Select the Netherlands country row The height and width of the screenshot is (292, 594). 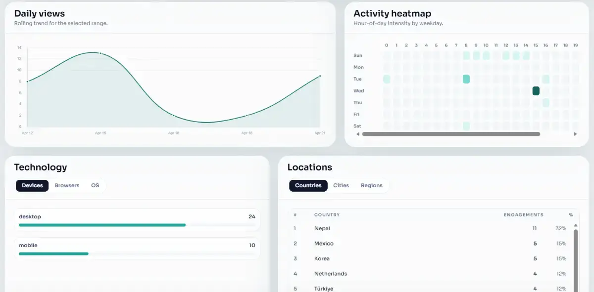pyautogui.click(x=430, y=274)
